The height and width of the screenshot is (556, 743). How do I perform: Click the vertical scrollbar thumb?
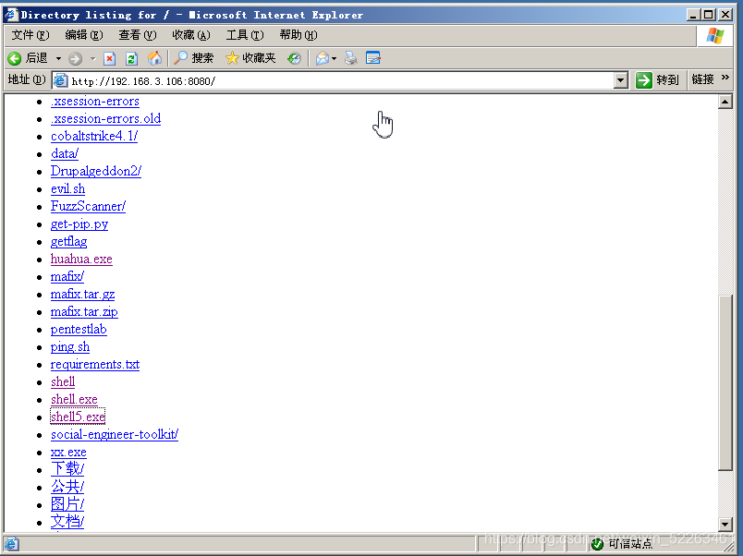click(725, 382)
